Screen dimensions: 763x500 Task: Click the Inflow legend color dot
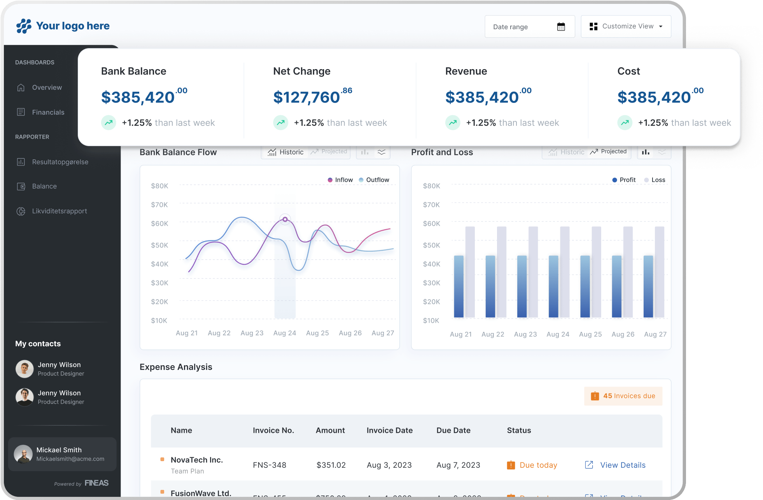(x=330, y=180)
